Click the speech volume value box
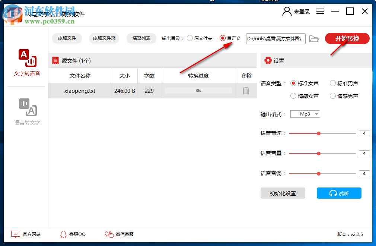Screen dimensions: 376x246 coord(364,153)
